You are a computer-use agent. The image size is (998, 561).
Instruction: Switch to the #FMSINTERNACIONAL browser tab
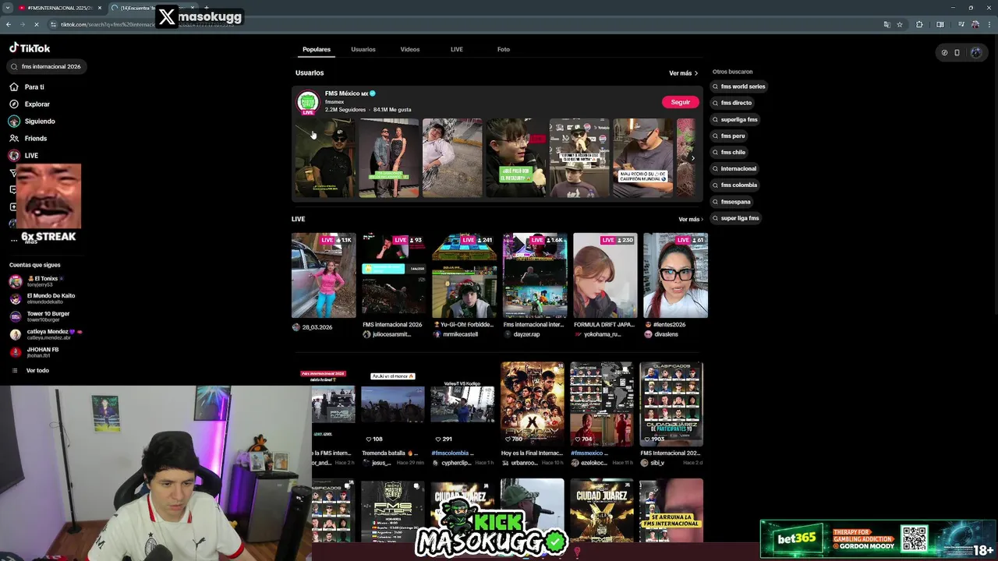59,8
